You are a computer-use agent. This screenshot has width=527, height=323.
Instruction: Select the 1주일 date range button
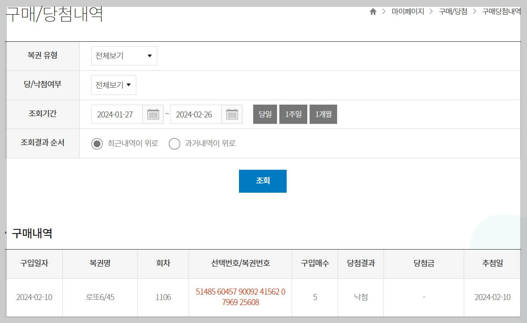[293, 114]
